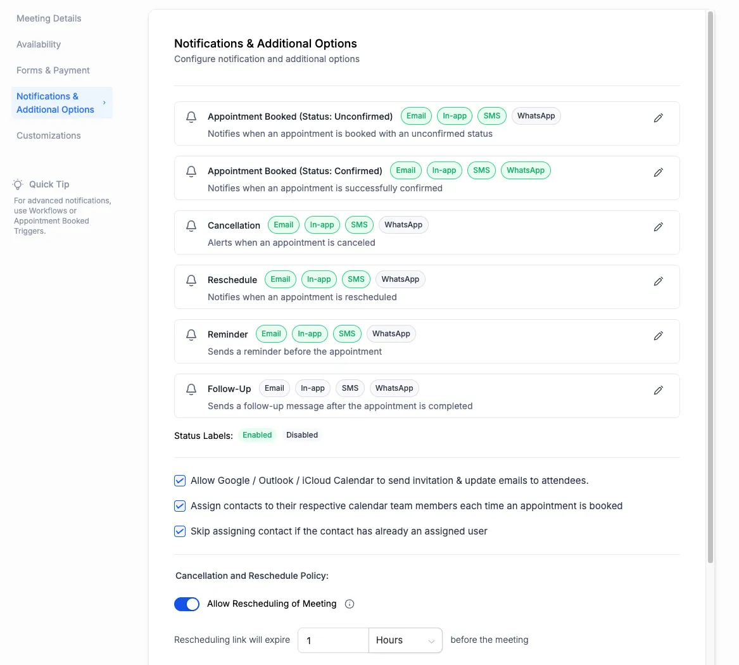
Task: Click pencil icon for Appointment Booked Confirmed
Action: coord(659,172)
